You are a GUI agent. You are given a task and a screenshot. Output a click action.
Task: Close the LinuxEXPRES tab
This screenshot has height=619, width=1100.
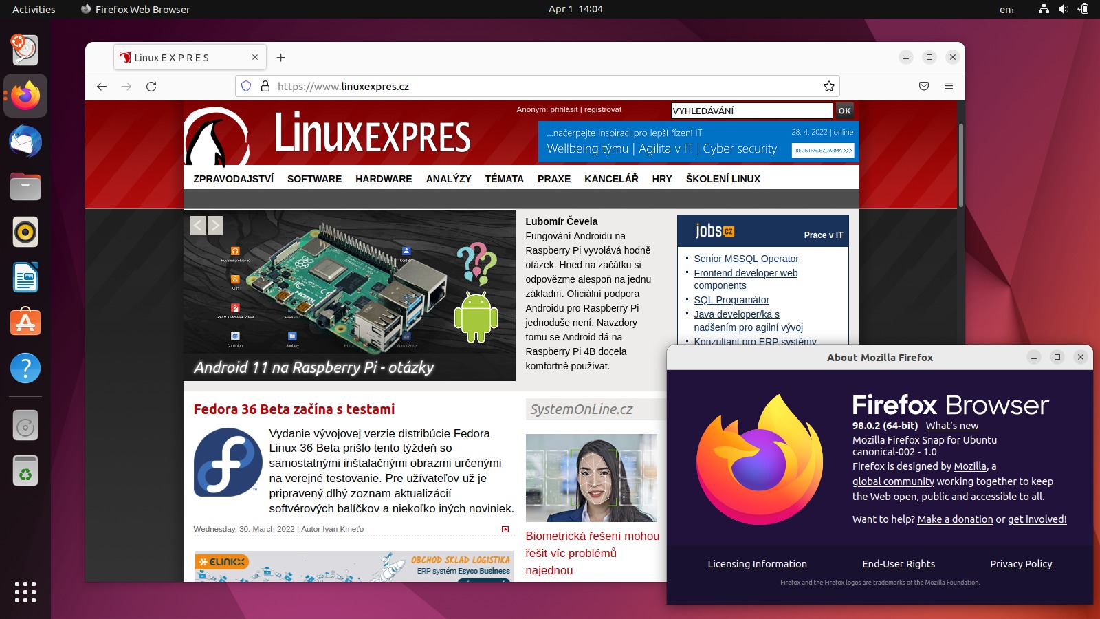point(255,57)
